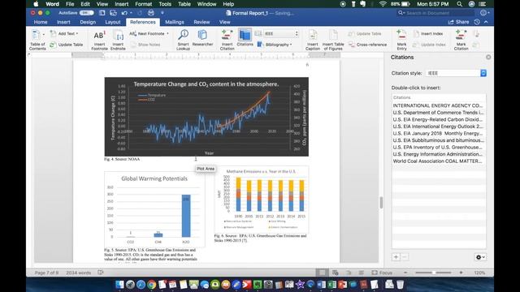This screenshot has width=520, height=292.
Task: Click the Insert Endnote icon
Action: click(x=118, y=40)
